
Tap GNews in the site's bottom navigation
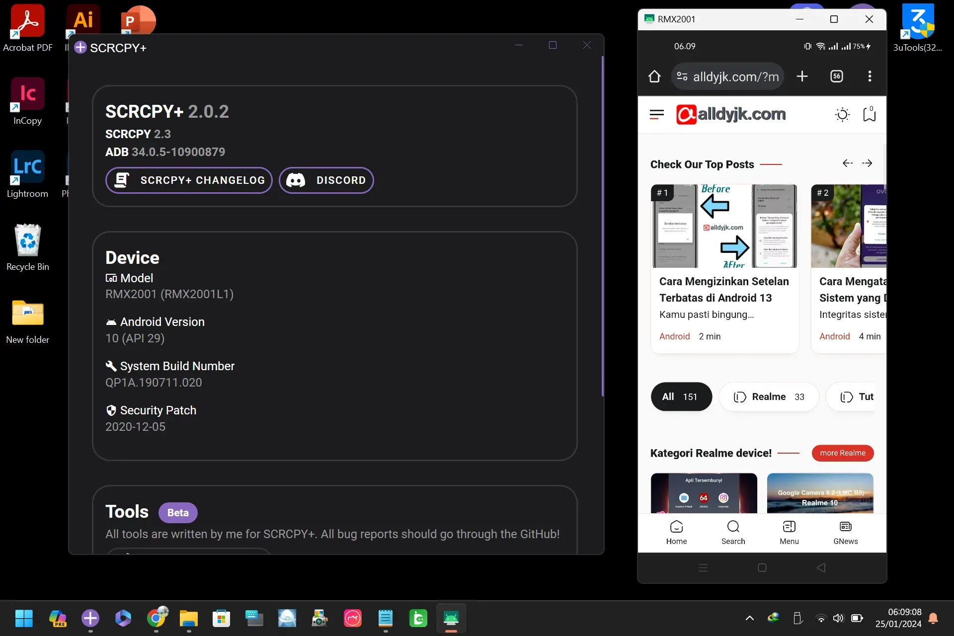pyautogui.click(x=845, y=533)
